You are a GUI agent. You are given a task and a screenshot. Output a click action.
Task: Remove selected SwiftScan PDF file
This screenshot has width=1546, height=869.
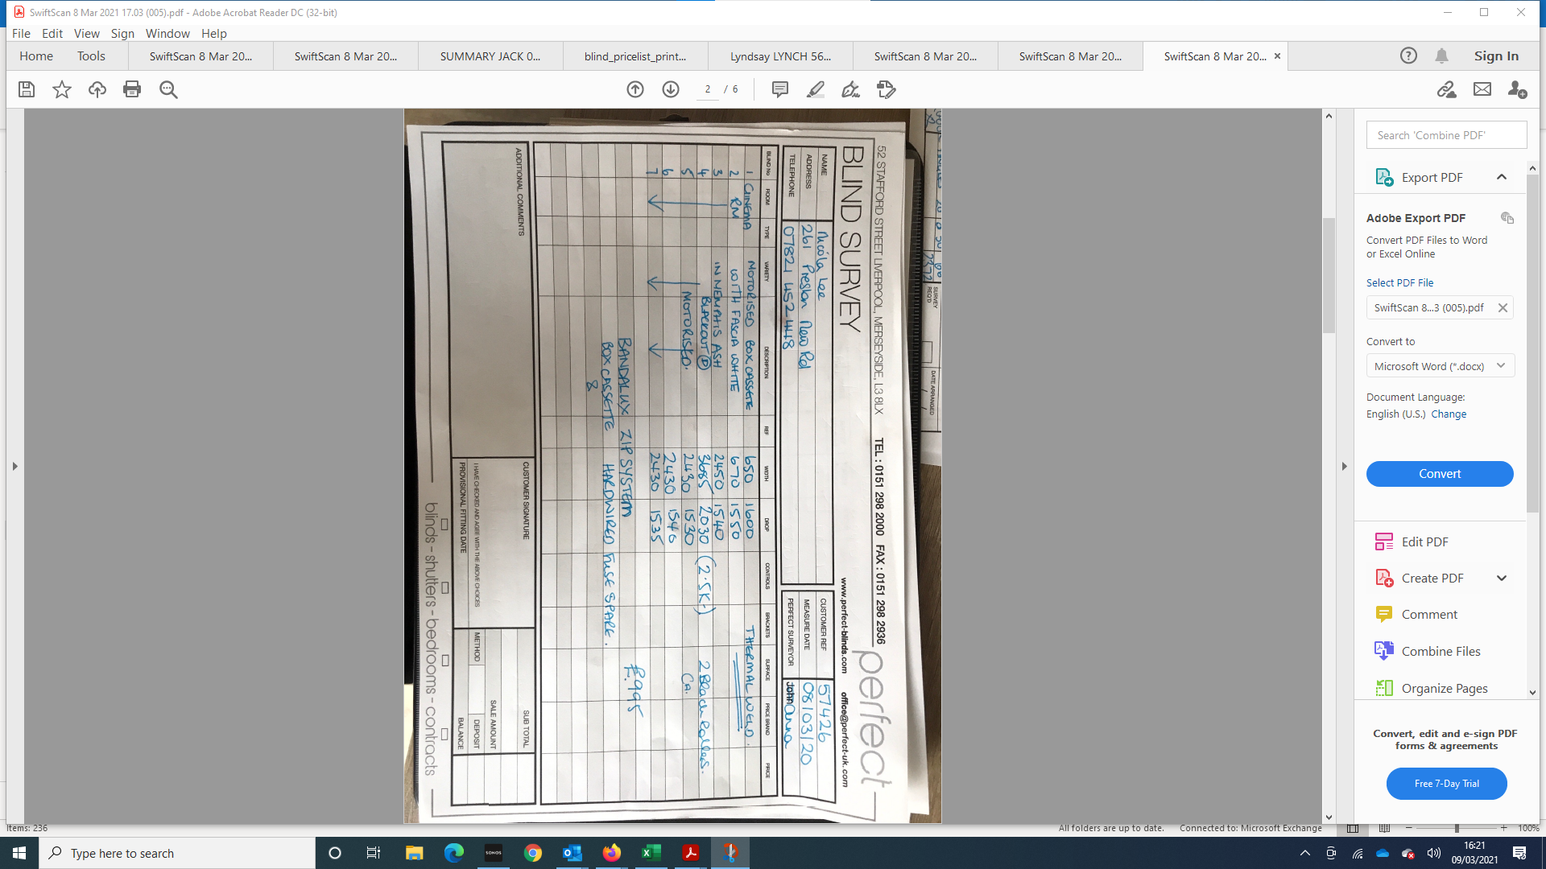(x=1503, y=307)
